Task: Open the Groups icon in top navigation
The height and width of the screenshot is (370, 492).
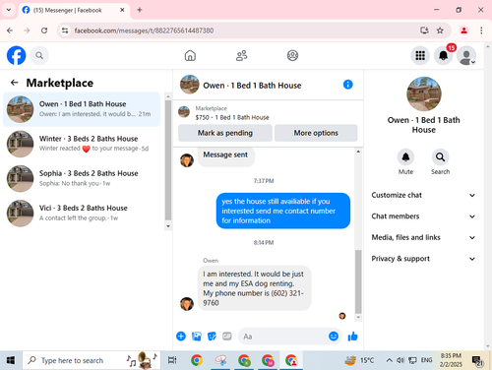Action: pyautogui.click(x=292, y=55)
